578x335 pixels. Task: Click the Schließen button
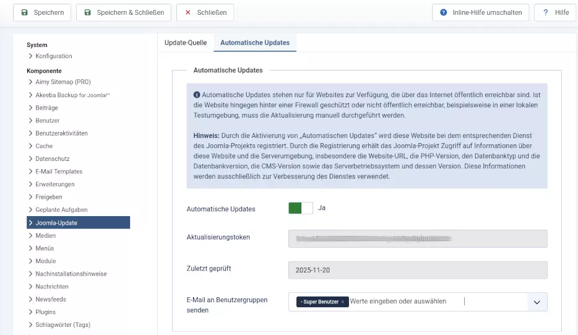click(205, 12)
